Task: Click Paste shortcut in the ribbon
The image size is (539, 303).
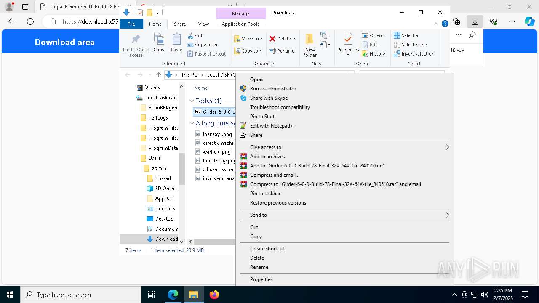Action: pos(206,54)
